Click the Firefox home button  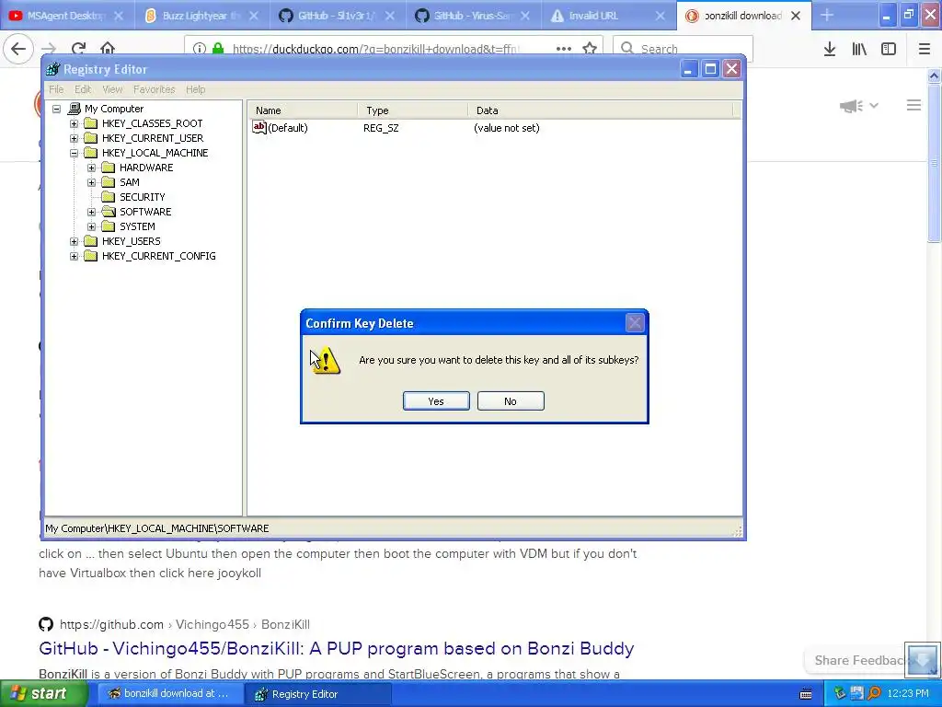point(108,49)
